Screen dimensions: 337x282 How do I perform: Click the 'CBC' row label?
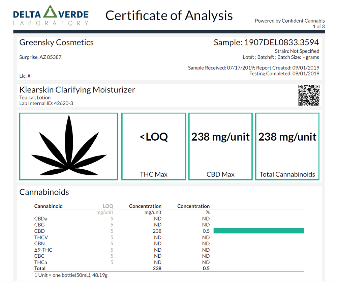pos(39,256)
